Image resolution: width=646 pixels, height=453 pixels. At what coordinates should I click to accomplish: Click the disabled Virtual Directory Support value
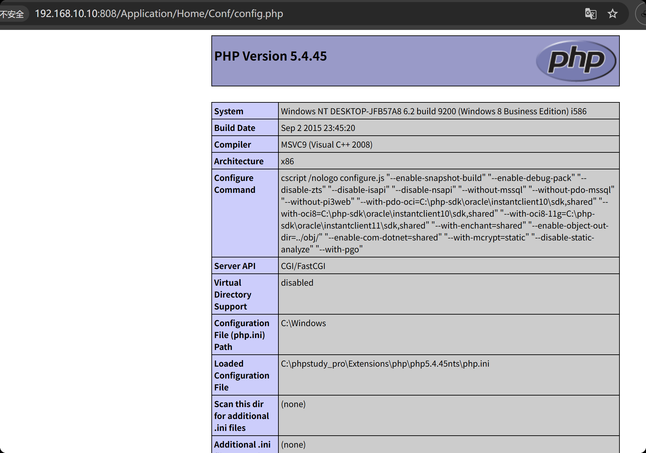click(x=297, y=283)
